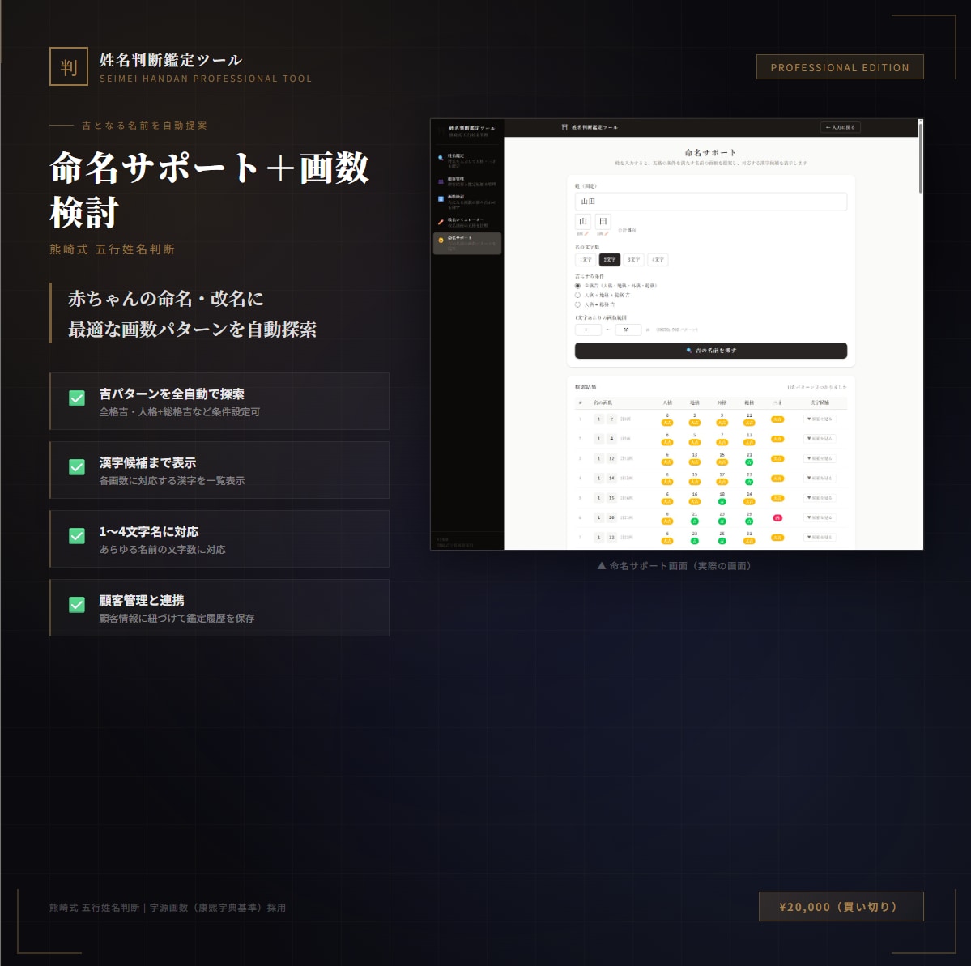Expand 候補を見る for row 1 4
971x966 pixels.
click(x=820, y=438)
